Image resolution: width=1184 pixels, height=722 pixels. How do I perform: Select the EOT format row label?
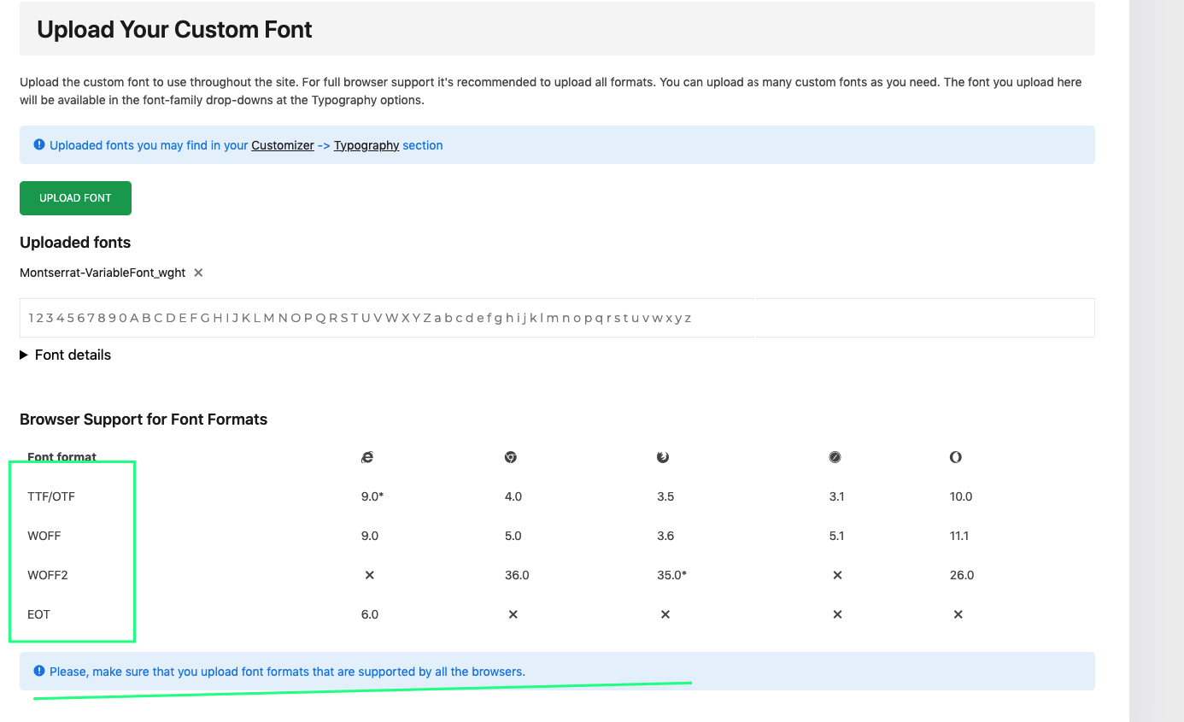[x=39, y=614]
